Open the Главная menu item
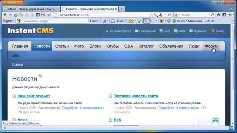This screenshot has width=237, height=133. click(x=20, y=46)
